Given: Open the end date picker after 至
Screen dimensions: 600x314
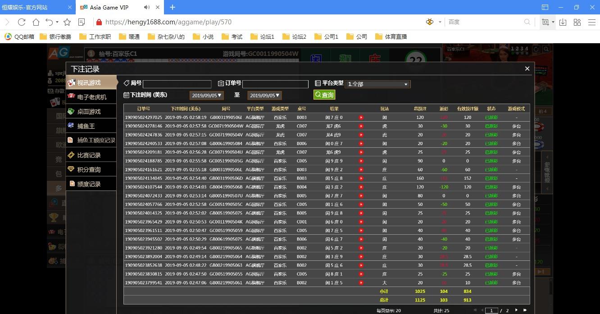Looking at the screenshot, I should click(x=264, y=96).
